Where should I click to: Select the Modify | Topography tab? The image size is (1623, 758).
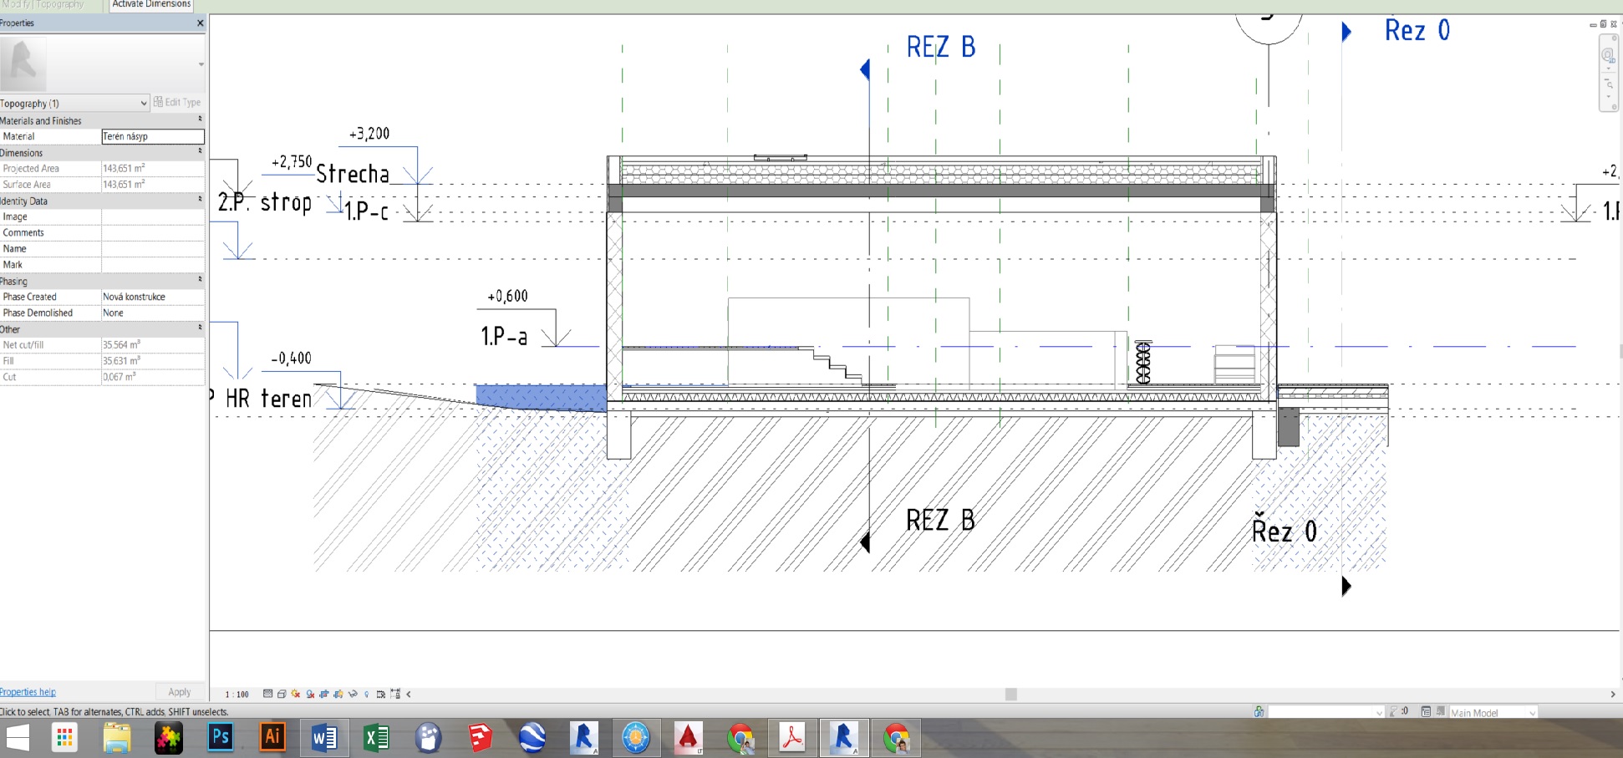(46, 5)
